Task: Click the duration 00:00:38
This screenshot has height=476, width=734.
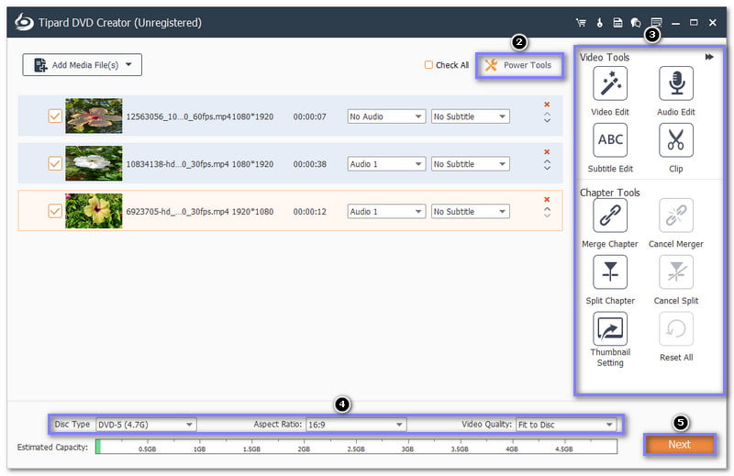Action: pos(309,164)
